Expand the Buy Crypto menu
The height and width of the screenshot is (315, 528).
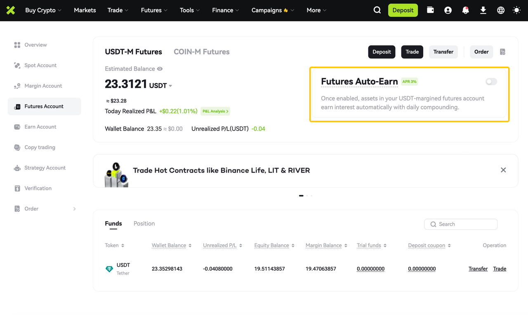point(43,10)
